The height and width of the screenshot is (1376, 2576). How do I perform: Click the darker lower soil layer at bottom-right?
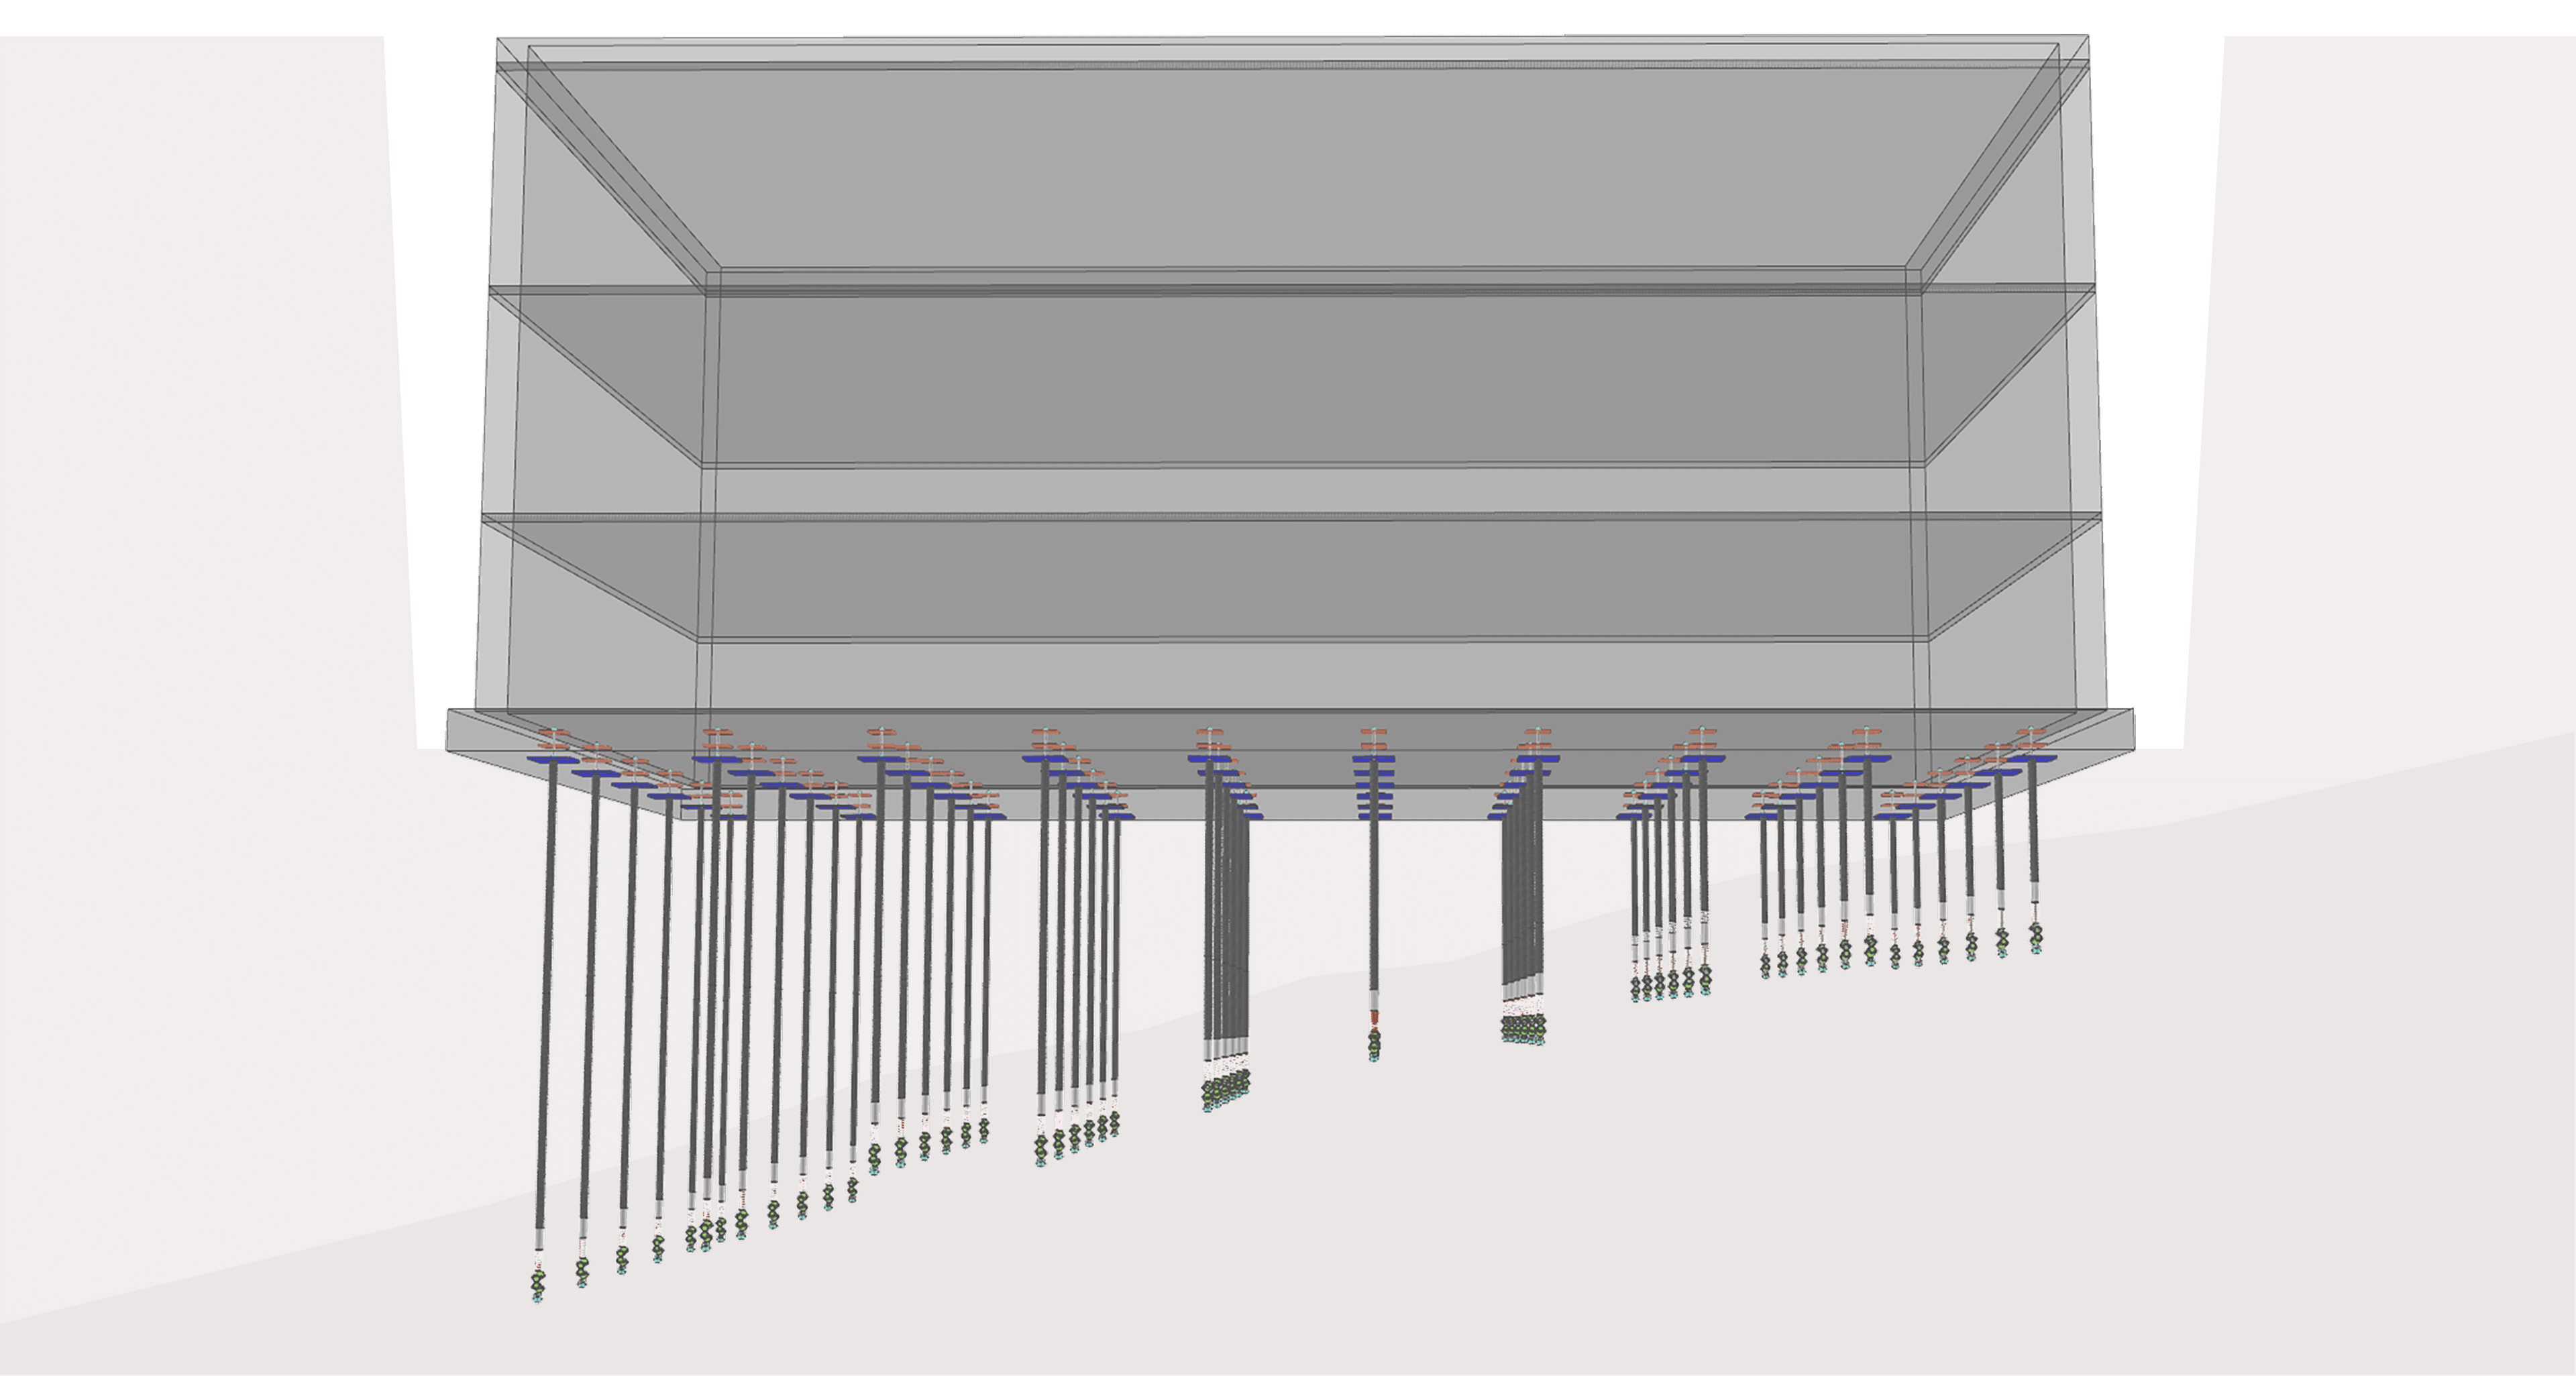(2300, 1149)
